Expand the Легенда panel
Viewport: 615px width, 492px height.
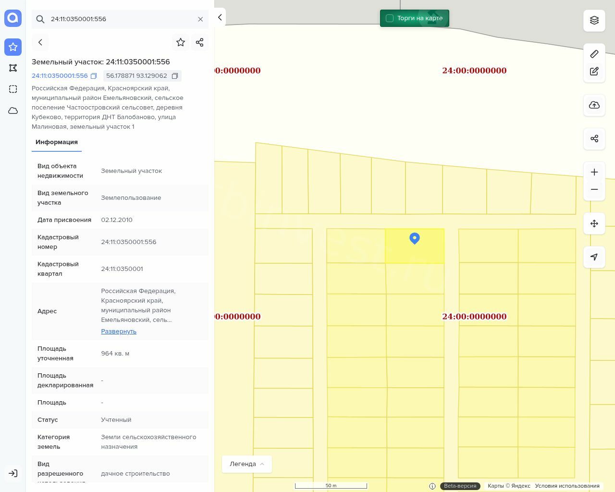[x=246, y=464]
